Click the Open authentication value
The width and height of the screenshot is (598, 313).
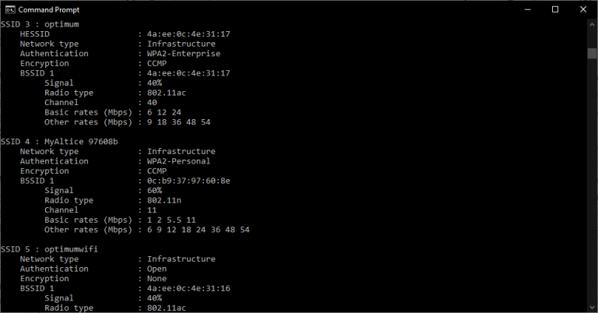click(x=157, y=269)
